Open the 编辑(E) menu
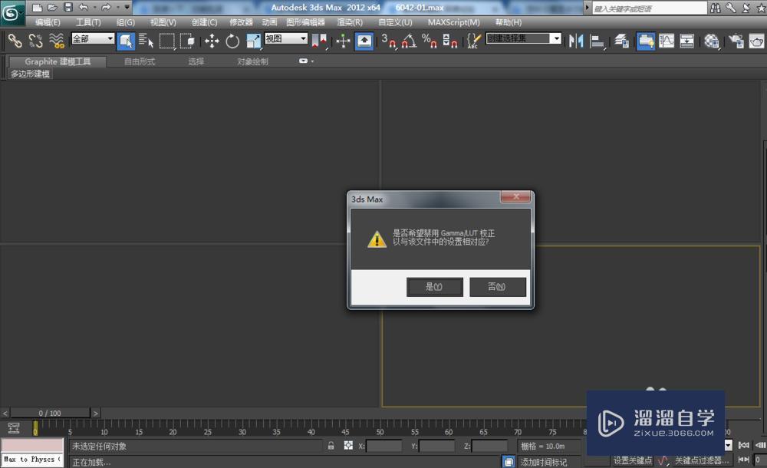 click(48, 22)
